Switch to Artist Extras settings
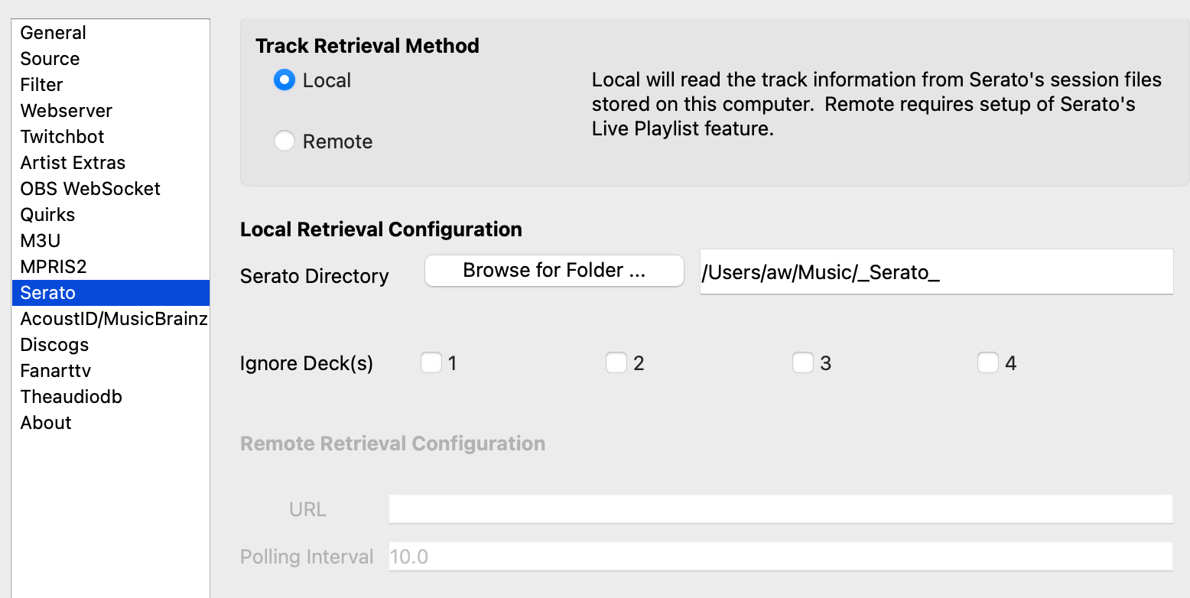 [x=73, y=163]
